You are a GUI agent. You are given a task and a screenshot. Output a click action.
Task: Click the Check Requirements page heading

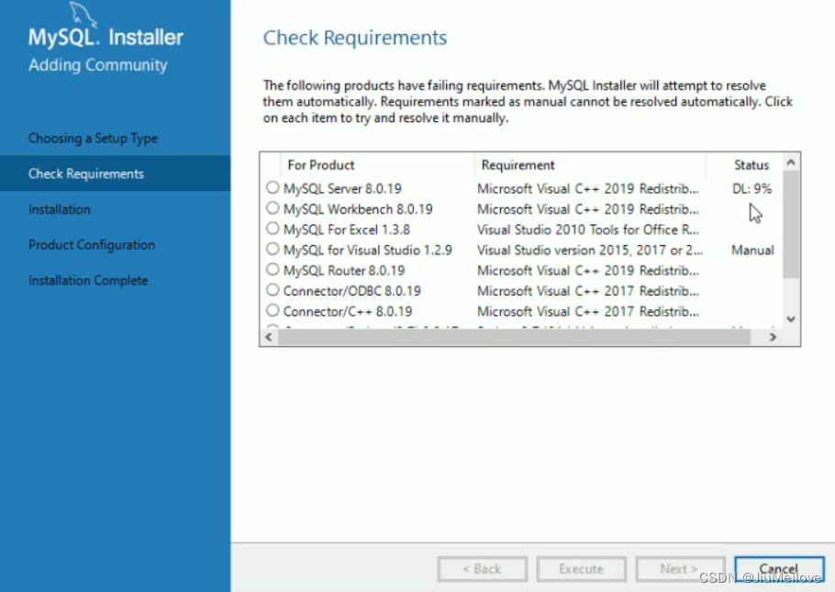[355, 38]
